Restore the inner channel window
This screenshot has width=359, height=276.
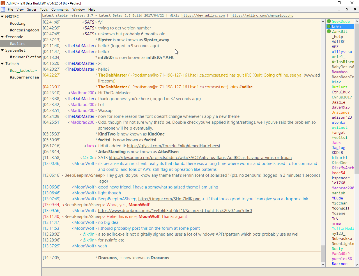[x=347, y=10]
